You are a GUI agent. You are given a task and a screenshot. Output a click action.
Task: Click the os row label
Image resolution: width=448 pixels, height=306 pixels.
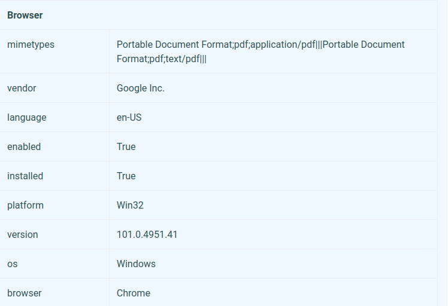[12, 264]
